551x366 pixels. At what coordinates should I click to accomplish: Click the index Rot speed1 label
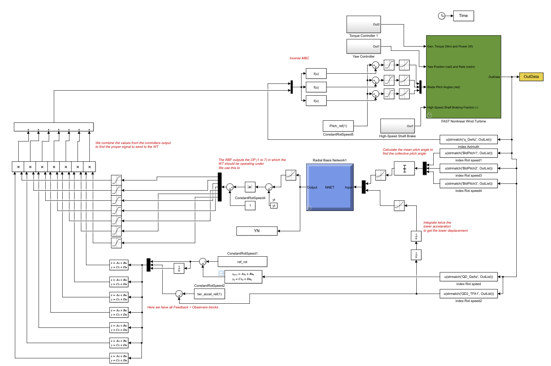pos(468,160)
